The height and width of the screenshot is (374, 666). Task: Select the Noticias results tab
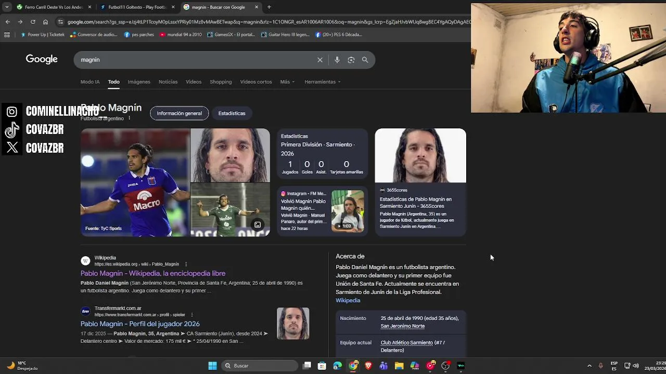pos(168,82)
